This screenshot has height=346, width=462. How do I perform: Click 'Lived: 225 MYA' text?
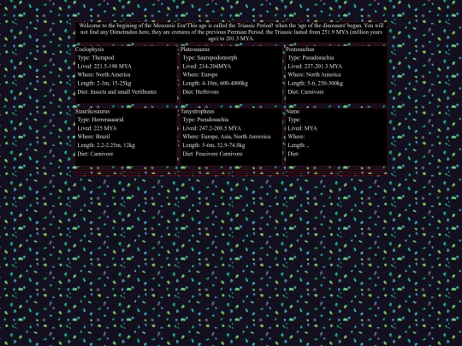point(97,128)
